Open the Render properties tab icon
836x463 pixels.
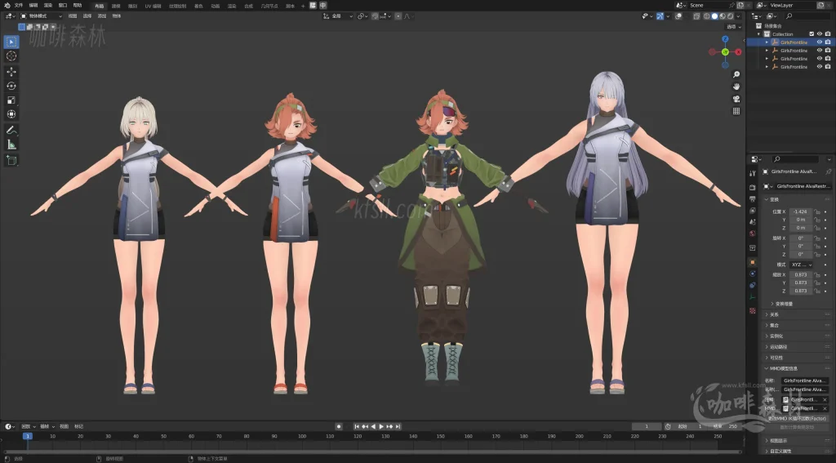[x=752, y=187]
